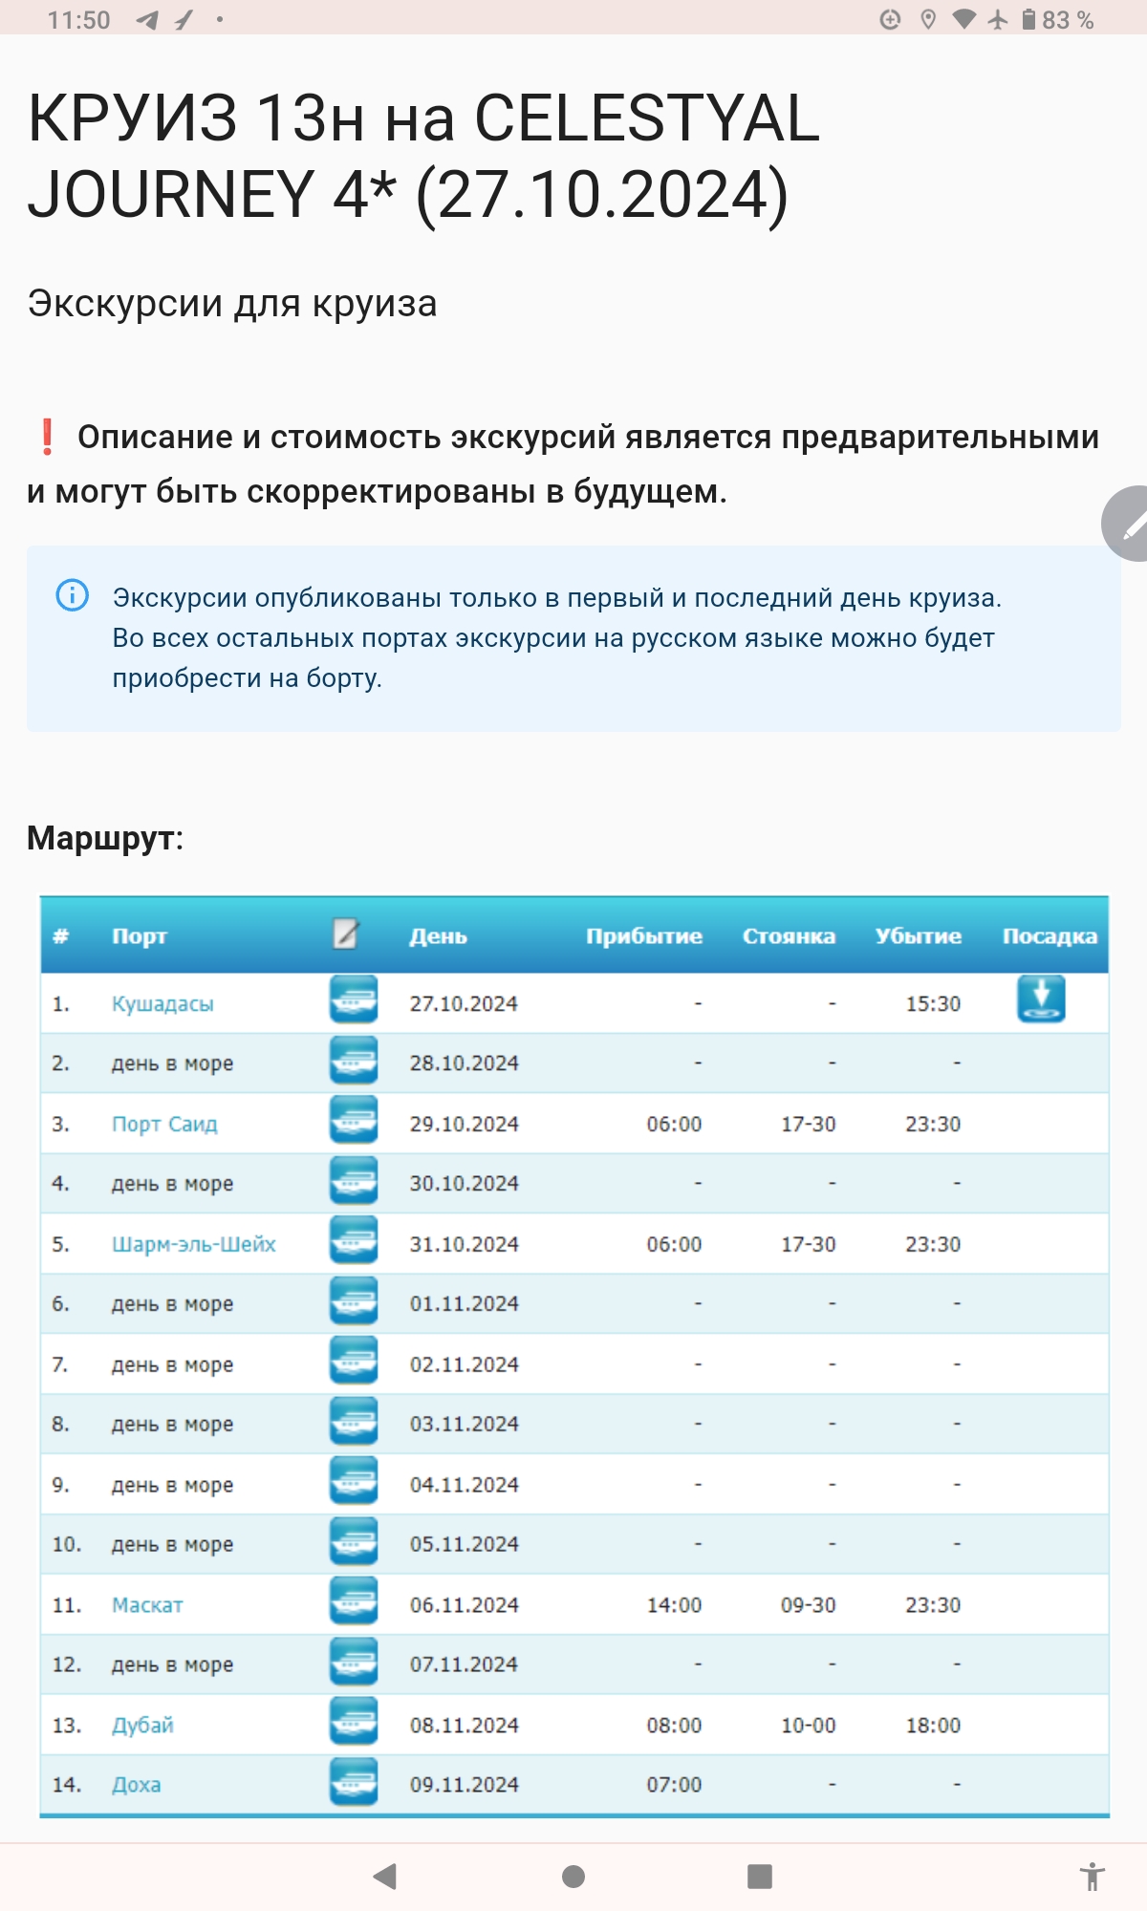Click the ship icon for 05.11.2024
The height and width of the screenshot is (1911, 1147).
354,1542
